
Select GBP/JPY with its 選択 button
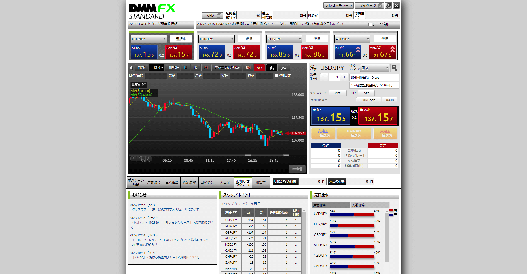(x=317, y=39)
